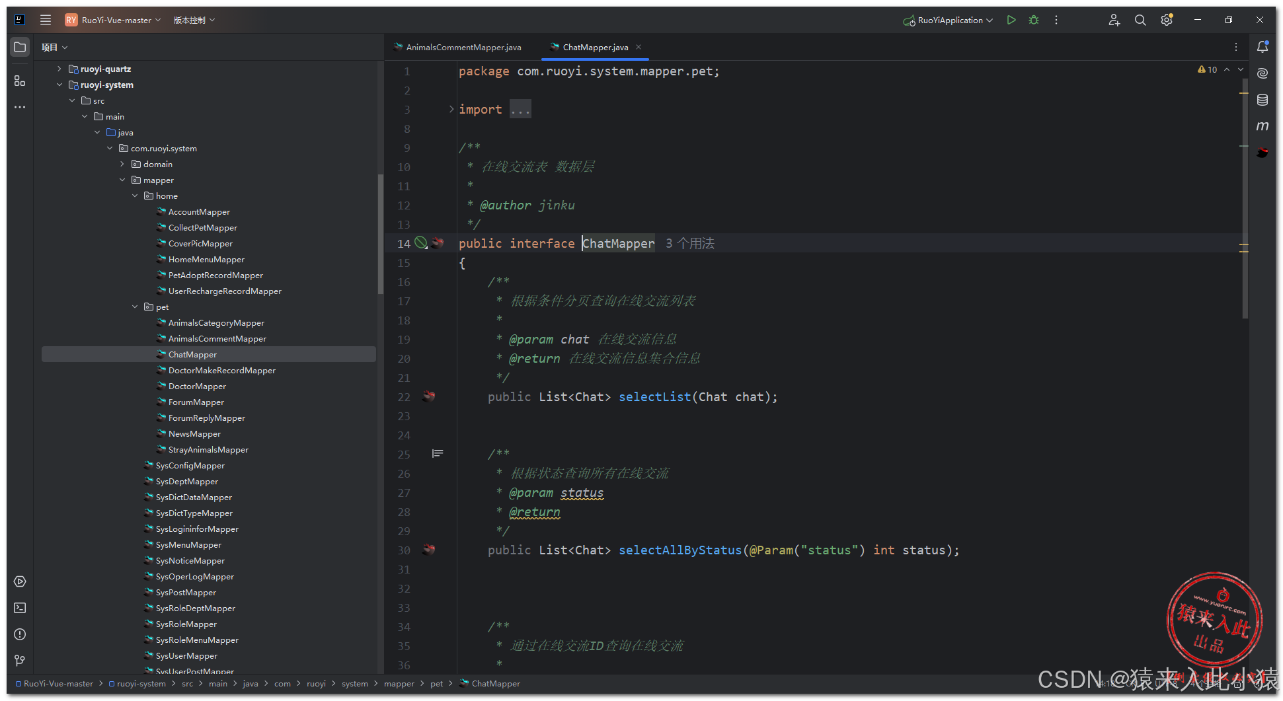This screenshot has width=1283, height=701.
Task: Switch to AnimalsCommentMapper.java tab
Action: pos(457,47)
